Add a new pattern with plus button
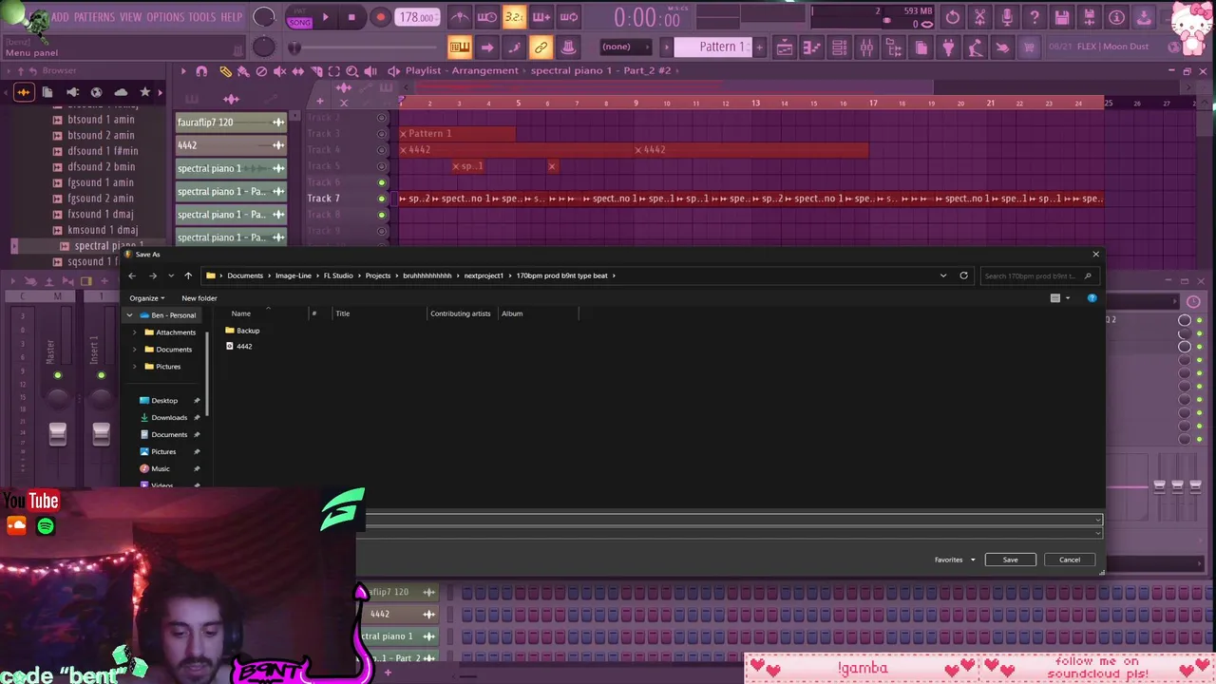This screenshot has height=684, width=1216. pos(759,47)
